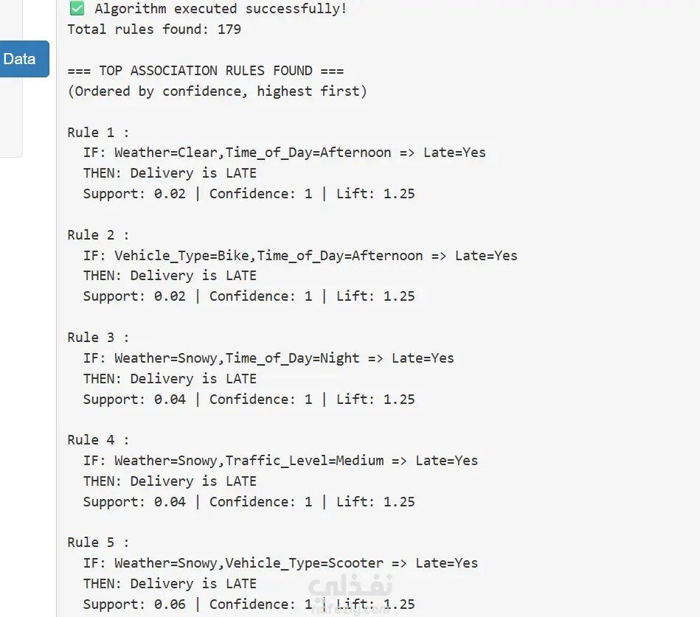700x617 pixels.
Task: Click the "TOP ASSOCIATION RULES FOUND" heading
Action: (205, 71)
